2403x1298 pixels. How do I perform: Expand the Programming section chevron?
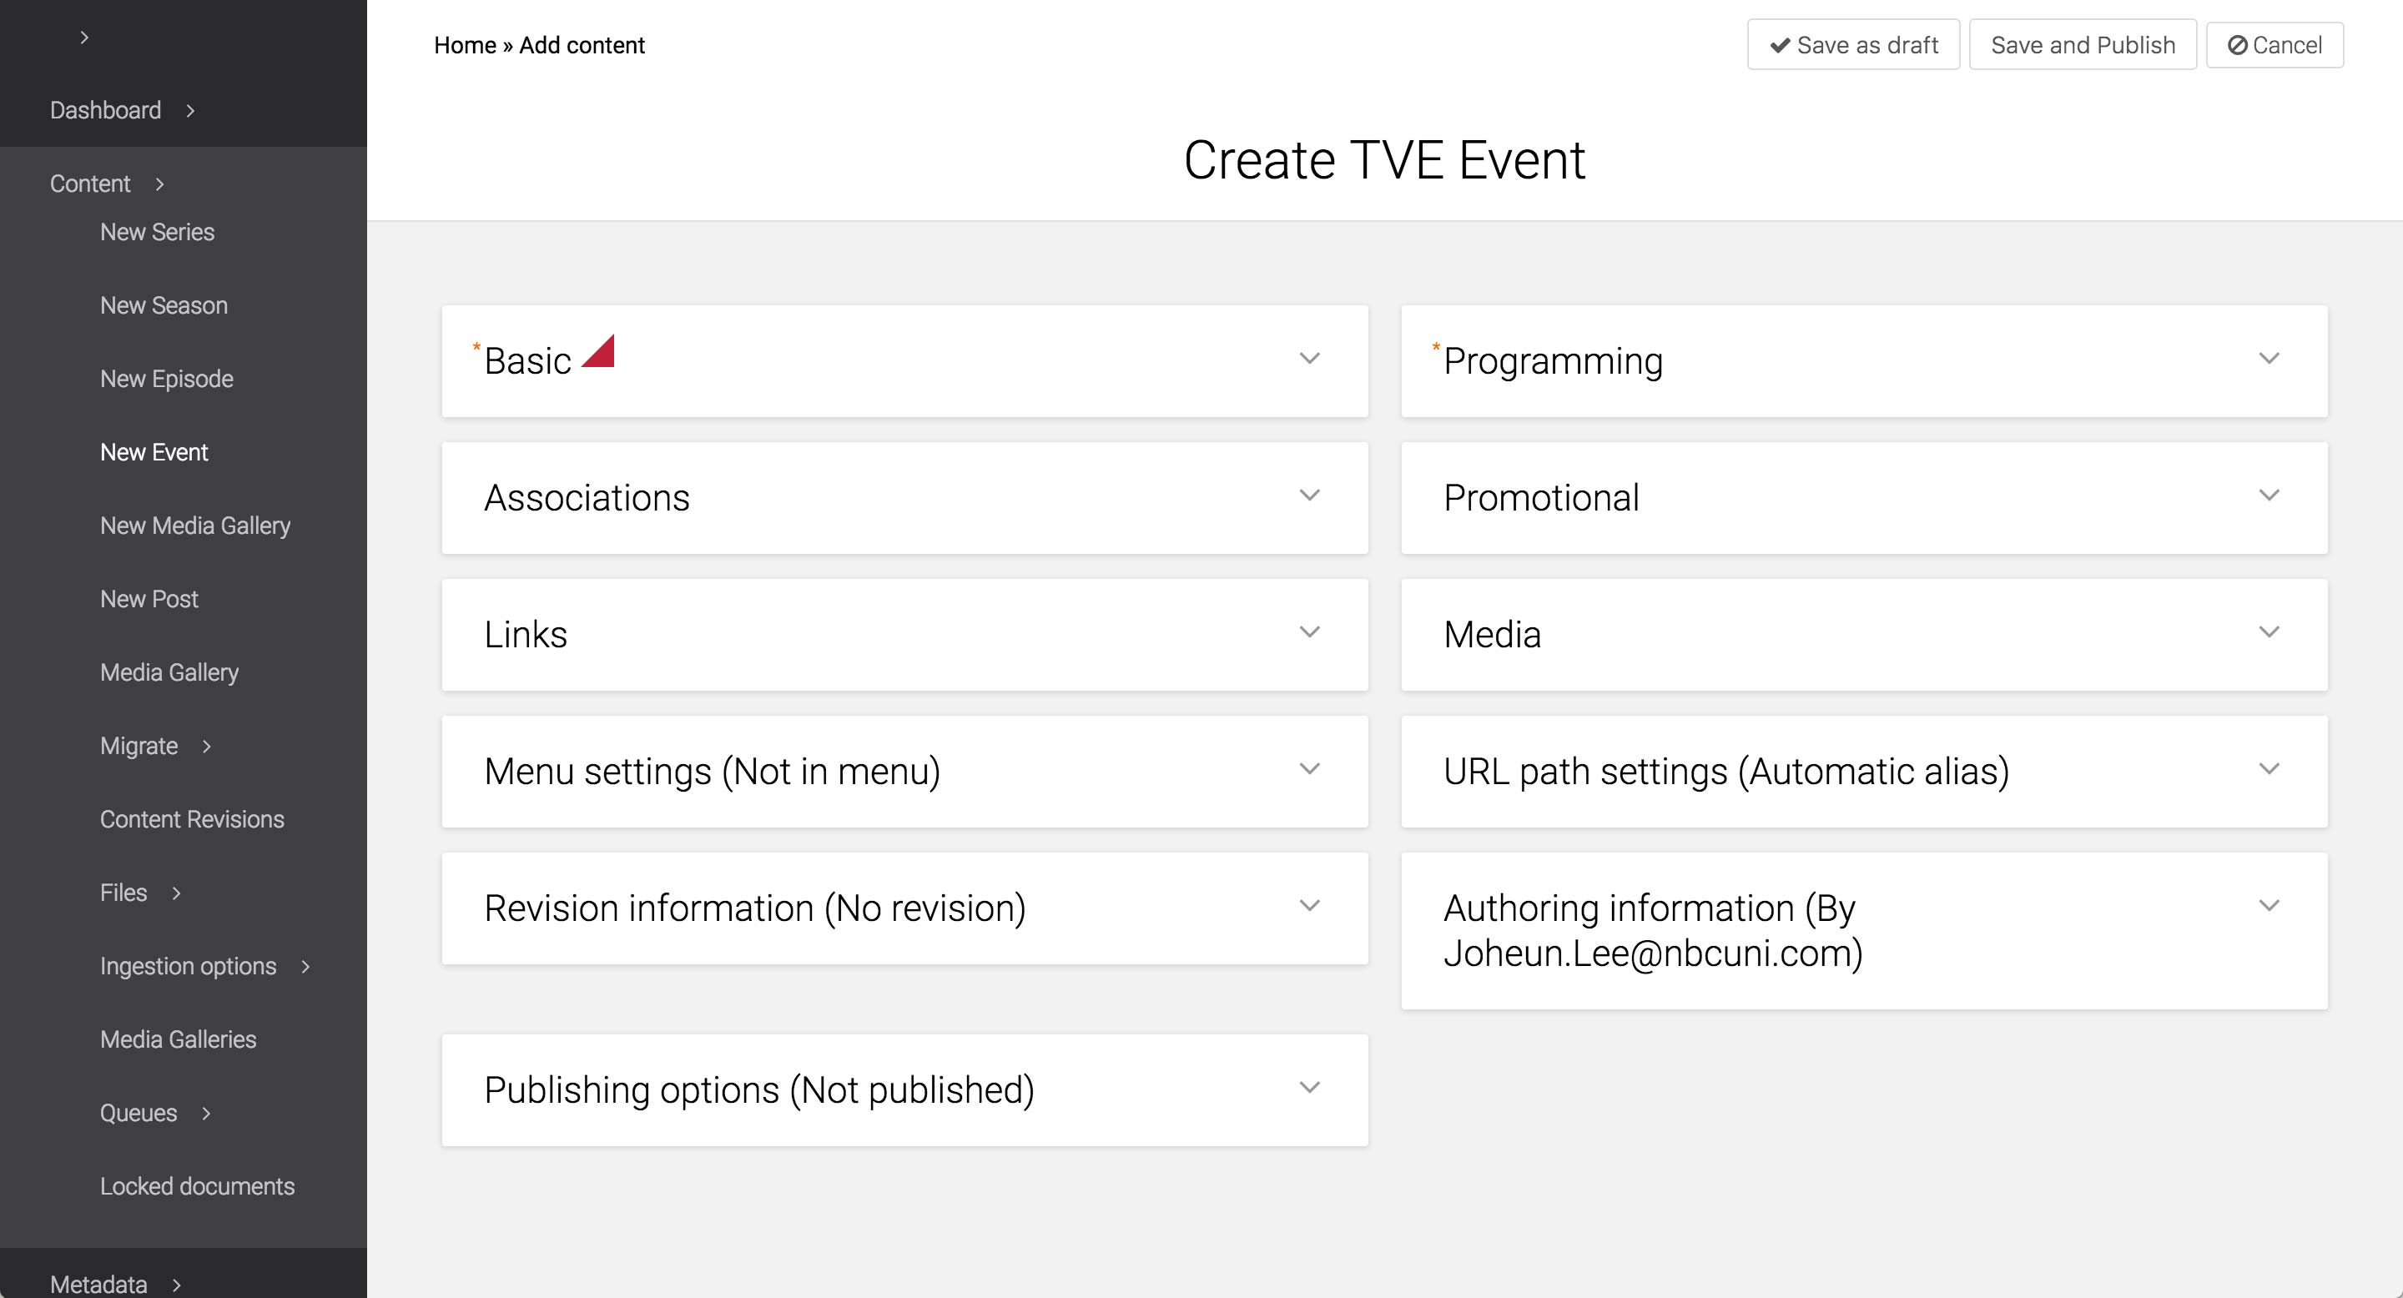2269,359
